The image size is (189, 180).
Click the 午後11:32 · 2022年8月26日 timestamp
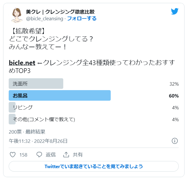coord(38,141)
